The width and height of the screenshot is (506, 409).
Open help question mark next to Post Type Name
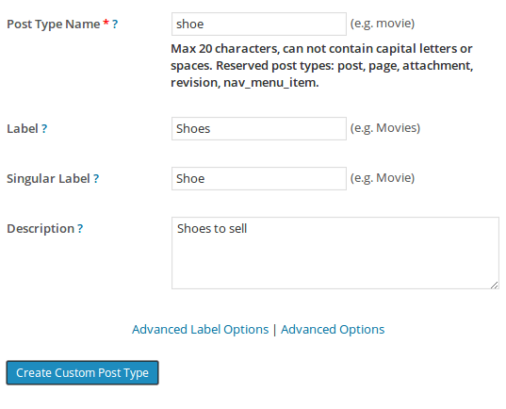coord(115,25)
